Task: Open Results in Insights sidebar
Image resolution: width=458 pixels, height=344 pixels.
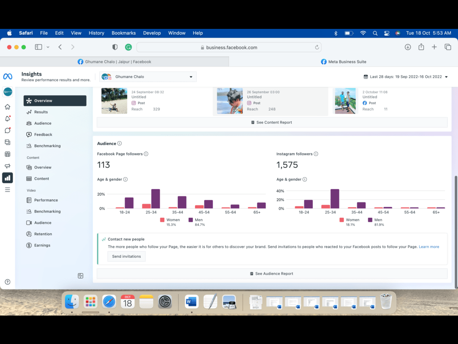Action: 55,112
